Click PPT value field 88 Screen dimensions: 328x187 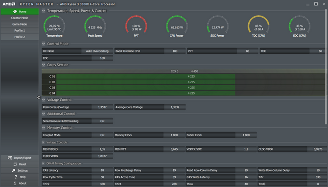point(247,51)
